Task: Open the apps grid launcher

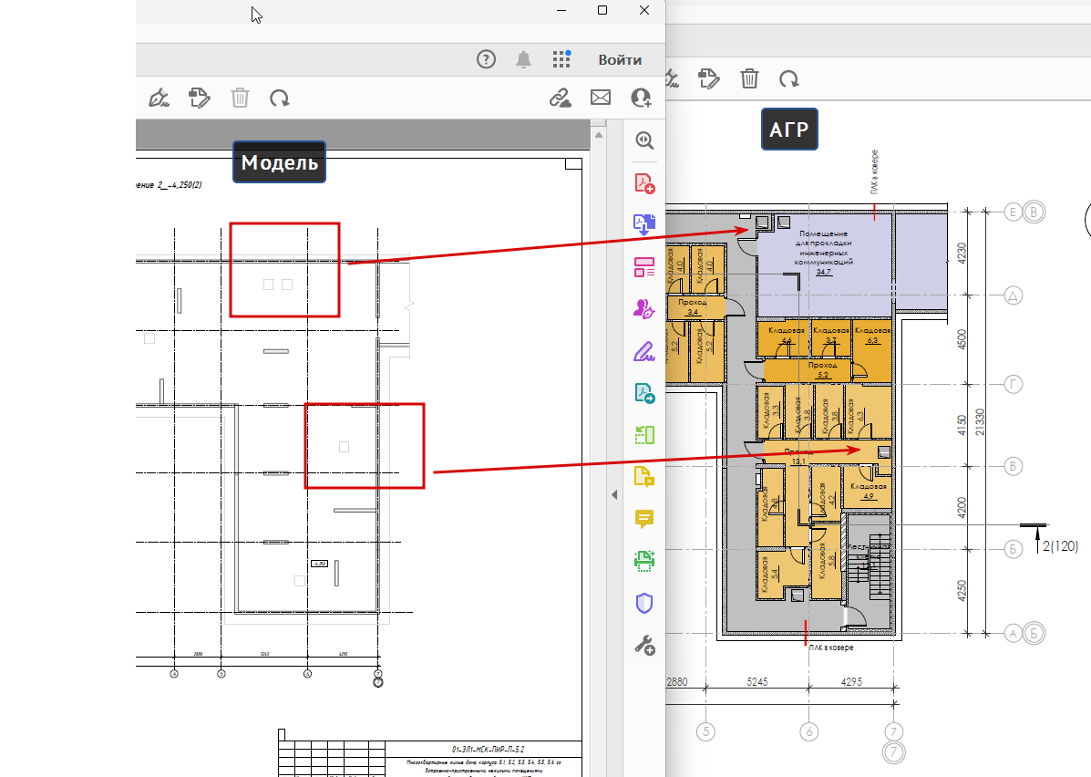Action: pyautogui.click(x=561, y=59)
